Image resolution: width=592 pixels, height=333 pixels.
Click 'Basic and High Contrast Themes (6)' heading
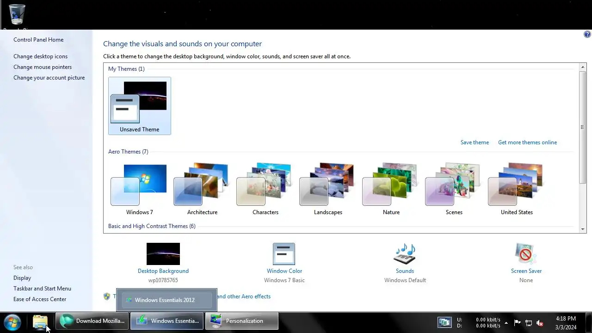152,226
